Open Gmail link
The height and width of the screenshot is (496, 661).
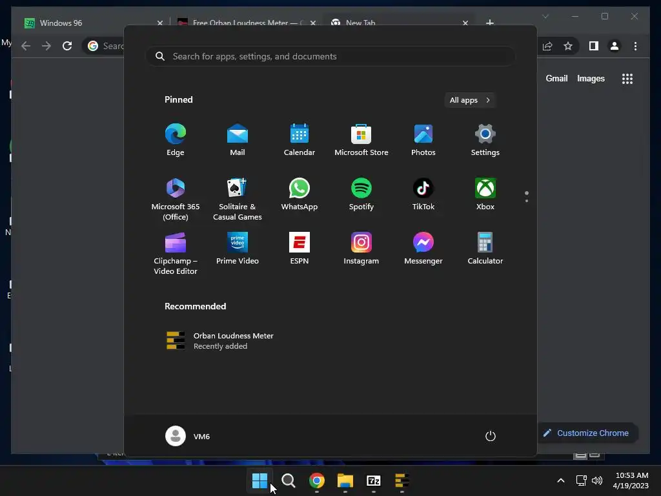click(x=556, y=78)
